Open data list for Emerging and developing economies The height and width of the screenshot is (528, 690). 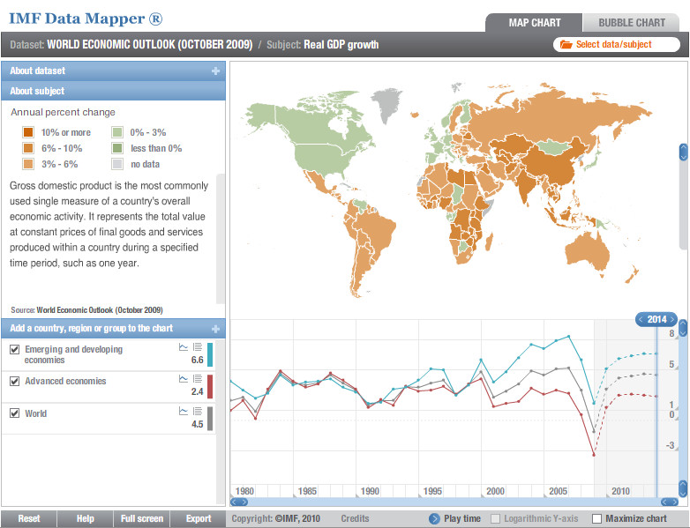198,347
